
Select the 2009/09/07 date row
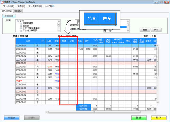click(x=86, y=67)
